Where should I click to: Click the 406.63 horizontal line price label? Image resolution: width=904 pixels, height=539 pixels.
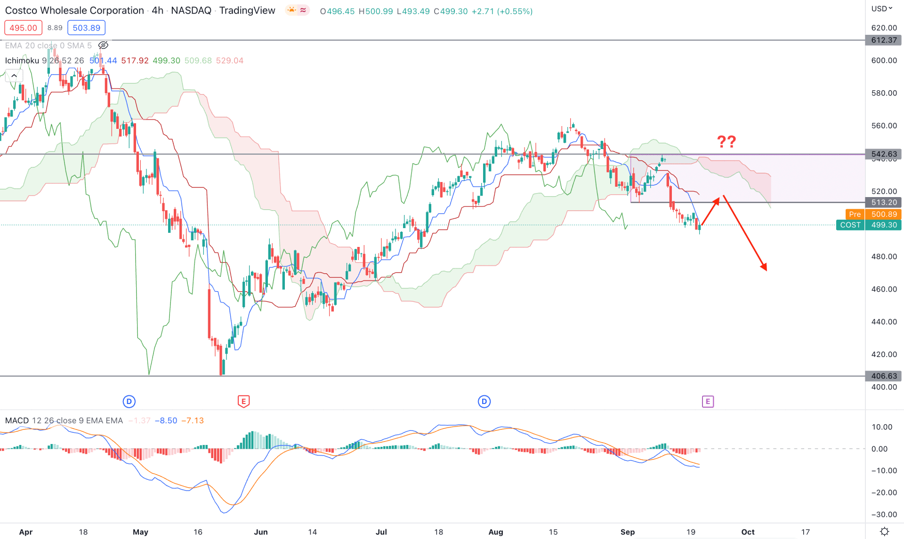tap(883, 376)
